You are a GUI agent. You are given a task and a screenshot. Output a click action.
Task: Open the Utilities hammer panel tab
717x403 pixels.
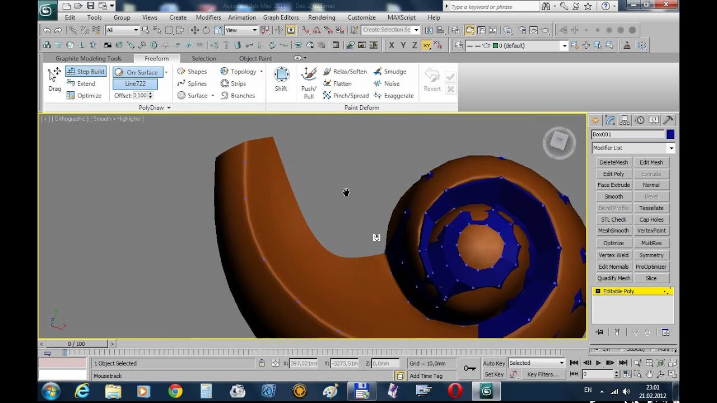668,120
